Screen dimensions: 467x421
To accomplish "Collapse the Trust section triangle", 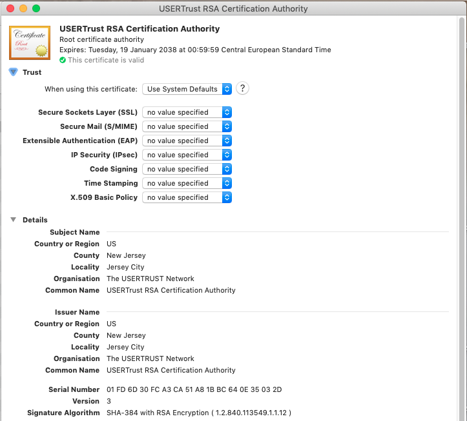I will [13, 72].
